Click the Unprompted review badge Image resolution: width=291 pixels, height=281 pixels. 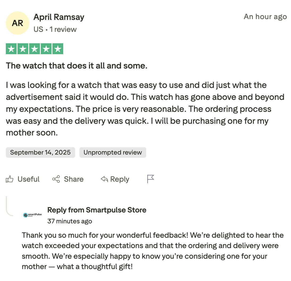113,152
